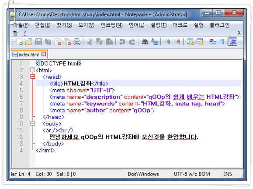
Task: Open the 언어(L) menu
Action: tap(136, 25)
